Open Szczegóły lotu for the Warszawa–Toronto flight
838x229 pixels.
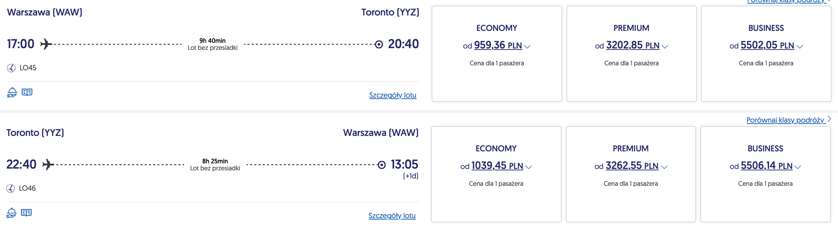pos(393,95)
